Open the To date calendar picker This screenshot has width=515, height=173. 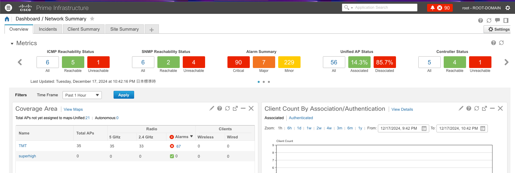click(483, 128)
